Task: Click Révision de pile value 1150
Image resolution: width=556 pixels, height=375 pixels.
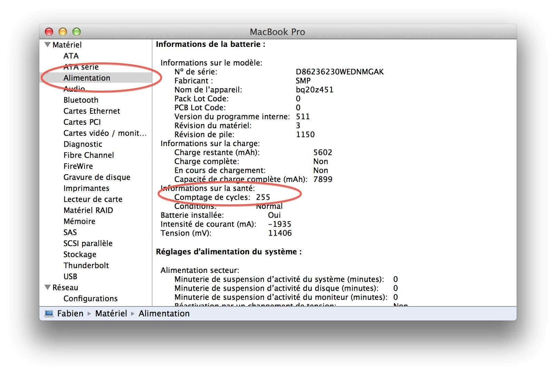Action: click(305, 134)
